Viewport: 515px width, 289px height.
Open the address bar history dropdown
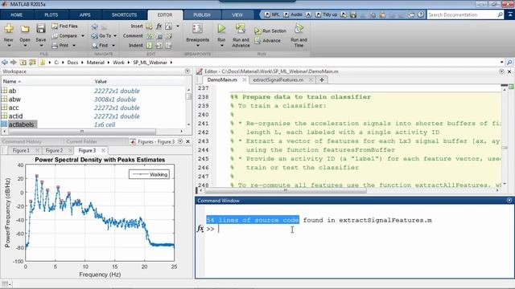pyautogui.click(x=501, y=63)
